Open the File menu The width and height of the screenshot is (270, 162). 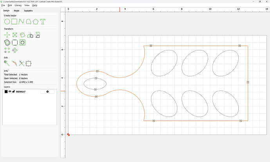(3, 5)
